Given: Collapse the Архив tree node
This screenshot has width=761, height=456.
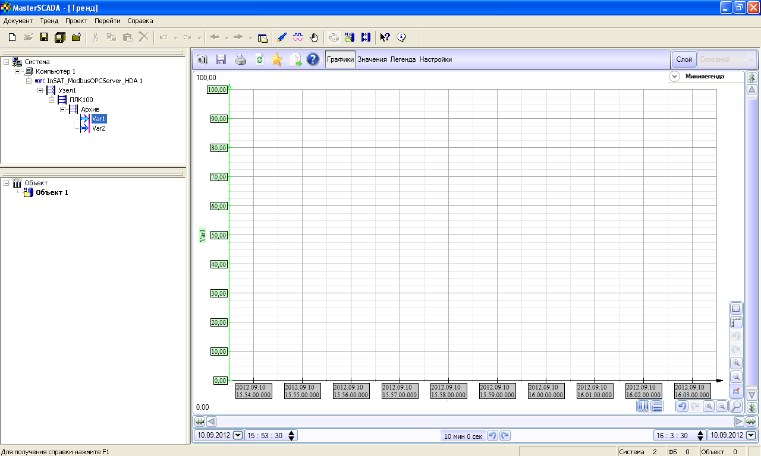Looking at the screenshot, I should coord(62,109).
